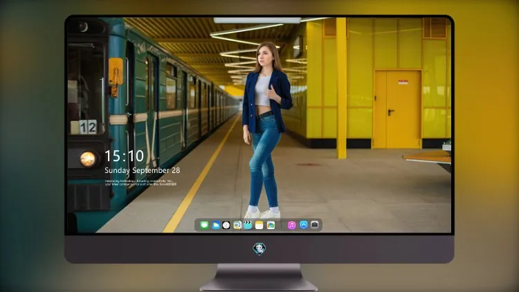Open the yellow Notes app in the dock
The width and height of the screenshot is (519, 292).
point(259,225)
